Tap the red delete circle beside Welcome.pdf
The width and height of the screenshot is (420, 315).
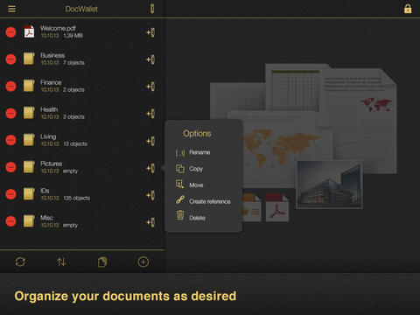pyautogui.click(x=11, y=32)
